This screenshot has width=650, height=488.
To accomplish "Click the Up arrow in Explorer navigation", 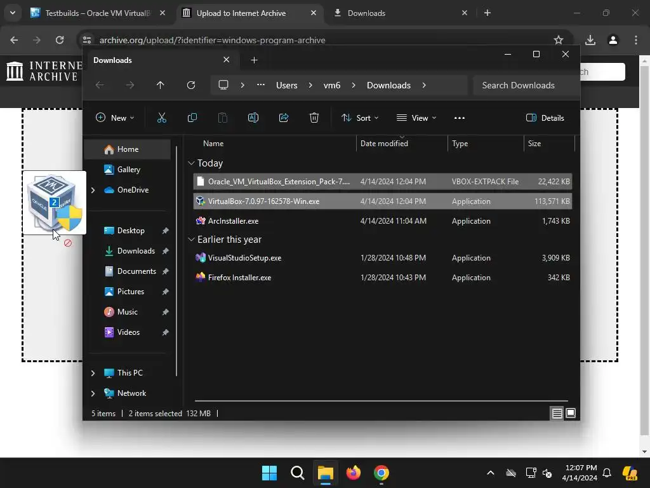I will (x=161, y=85).
